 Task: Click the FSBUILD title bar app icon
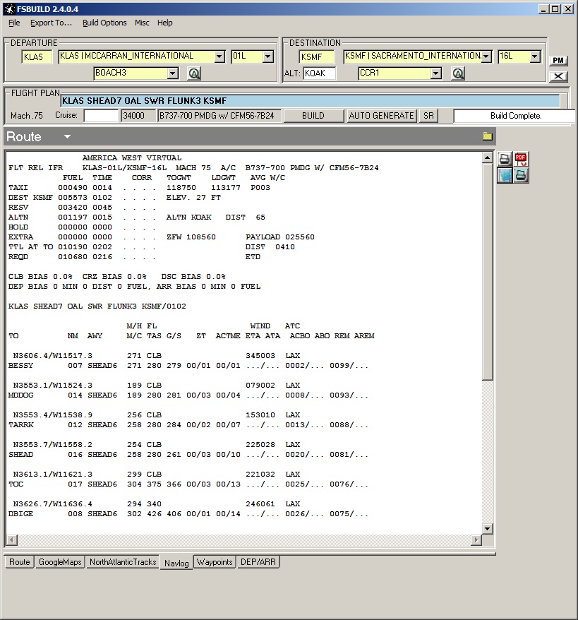(9, 8)
